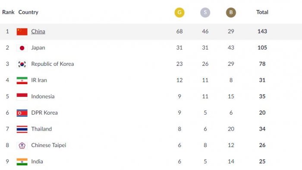Click the Chinese Taipei emblem icon

tap(22, 145)
